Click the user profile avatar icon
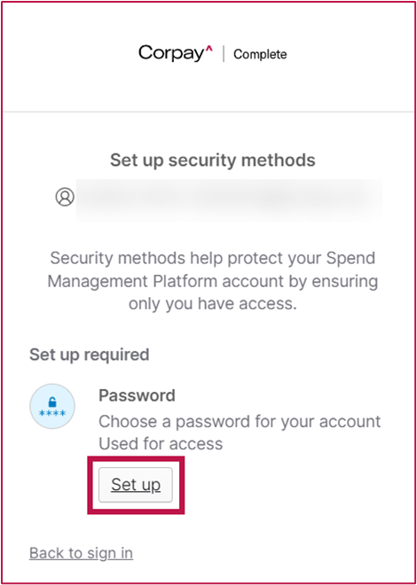The image size is (417, 585). (65, 196)
